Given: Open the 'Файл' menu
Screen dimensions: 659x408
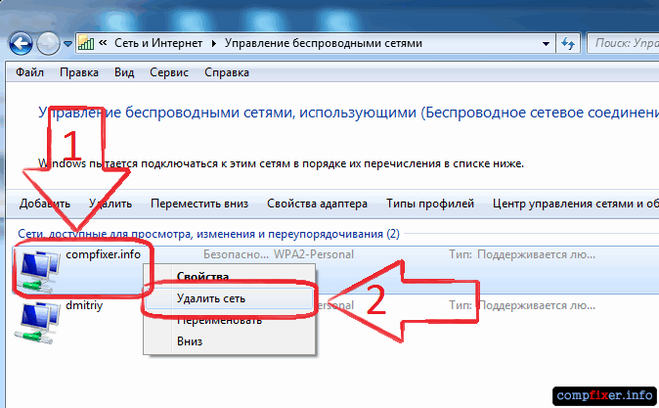Looking at the screenshot, I should (x=30, y=72).
